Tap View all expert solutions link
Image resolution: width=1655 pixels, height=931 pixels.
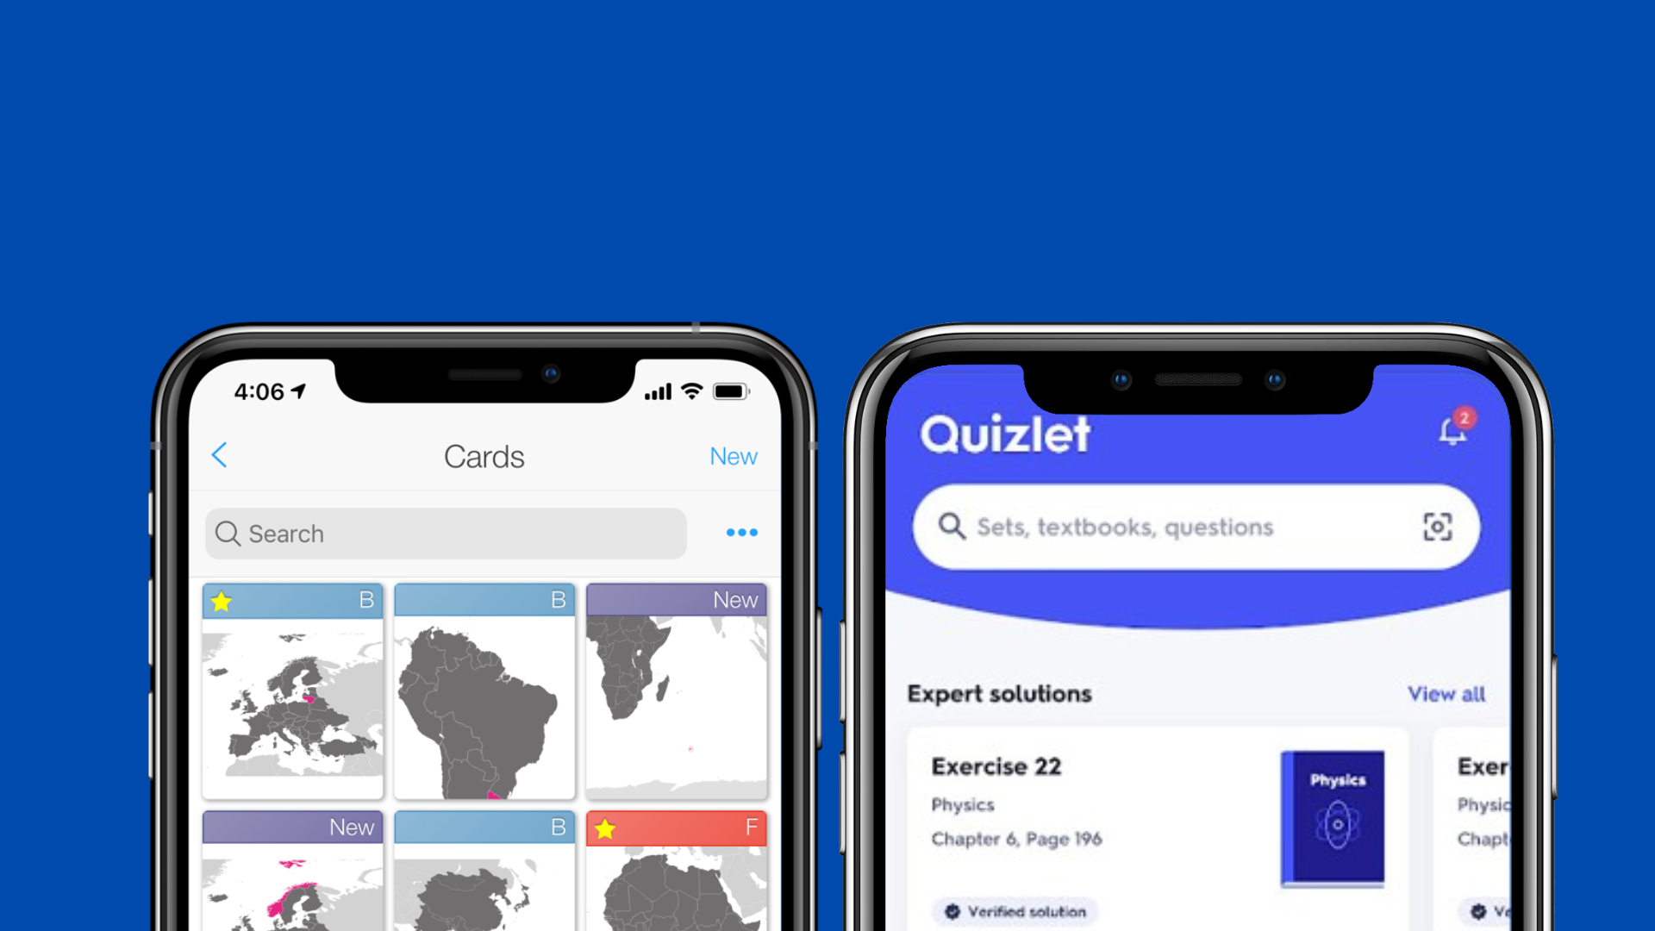[1447, 692]
